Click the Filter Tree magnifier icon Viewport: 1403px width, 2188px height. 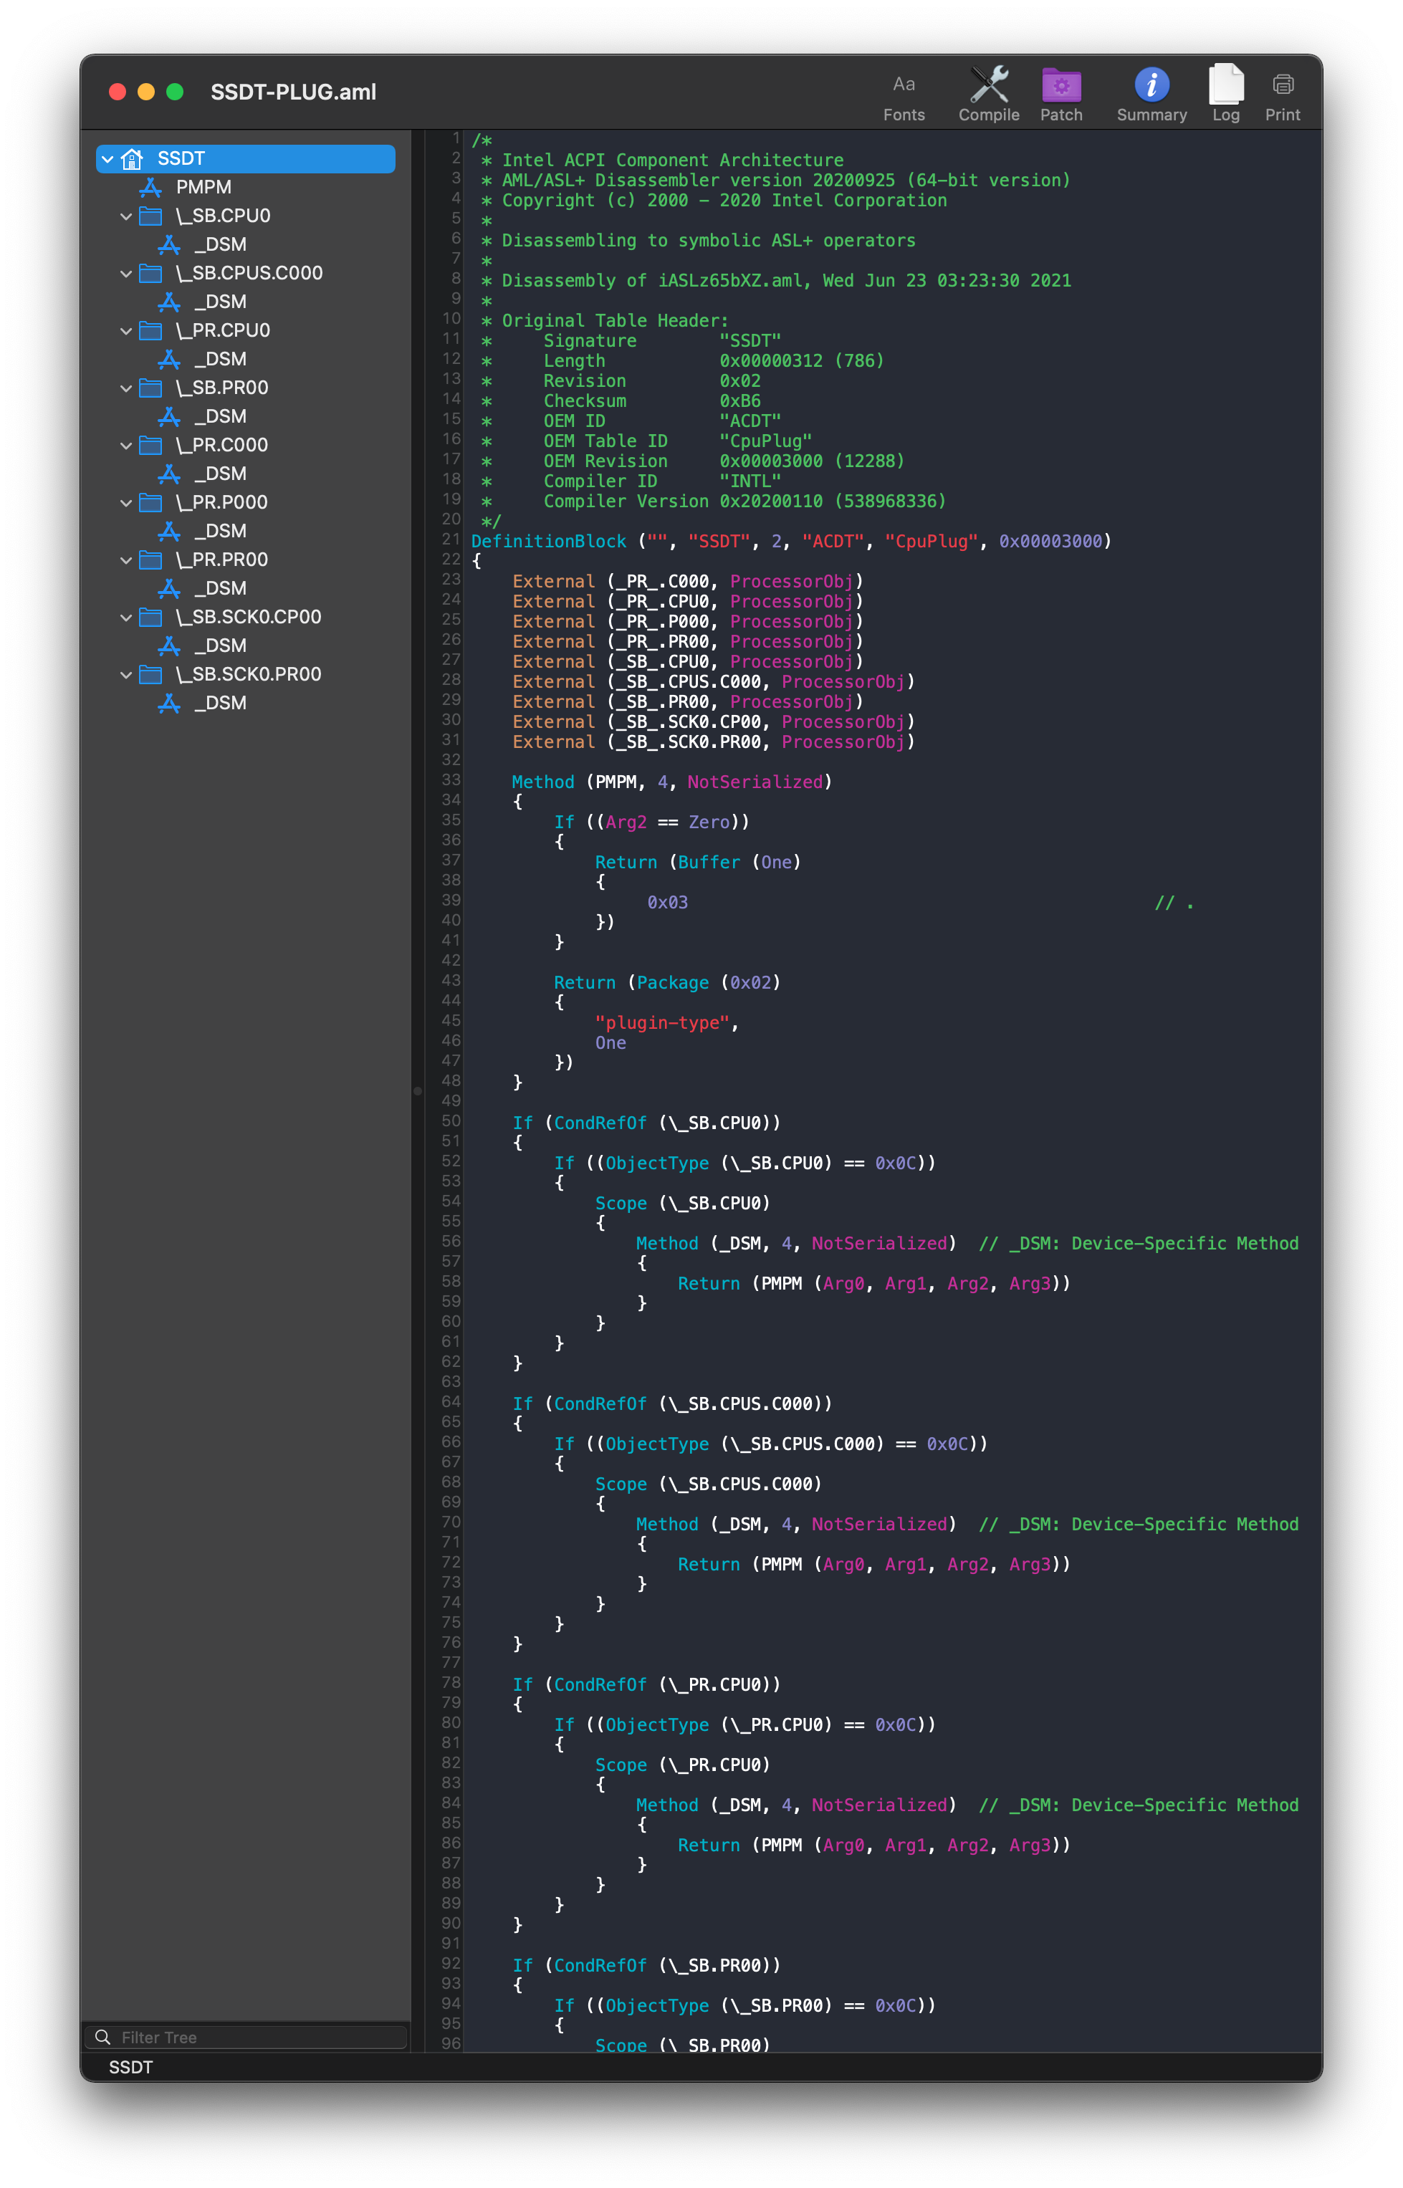point(103,2037)
